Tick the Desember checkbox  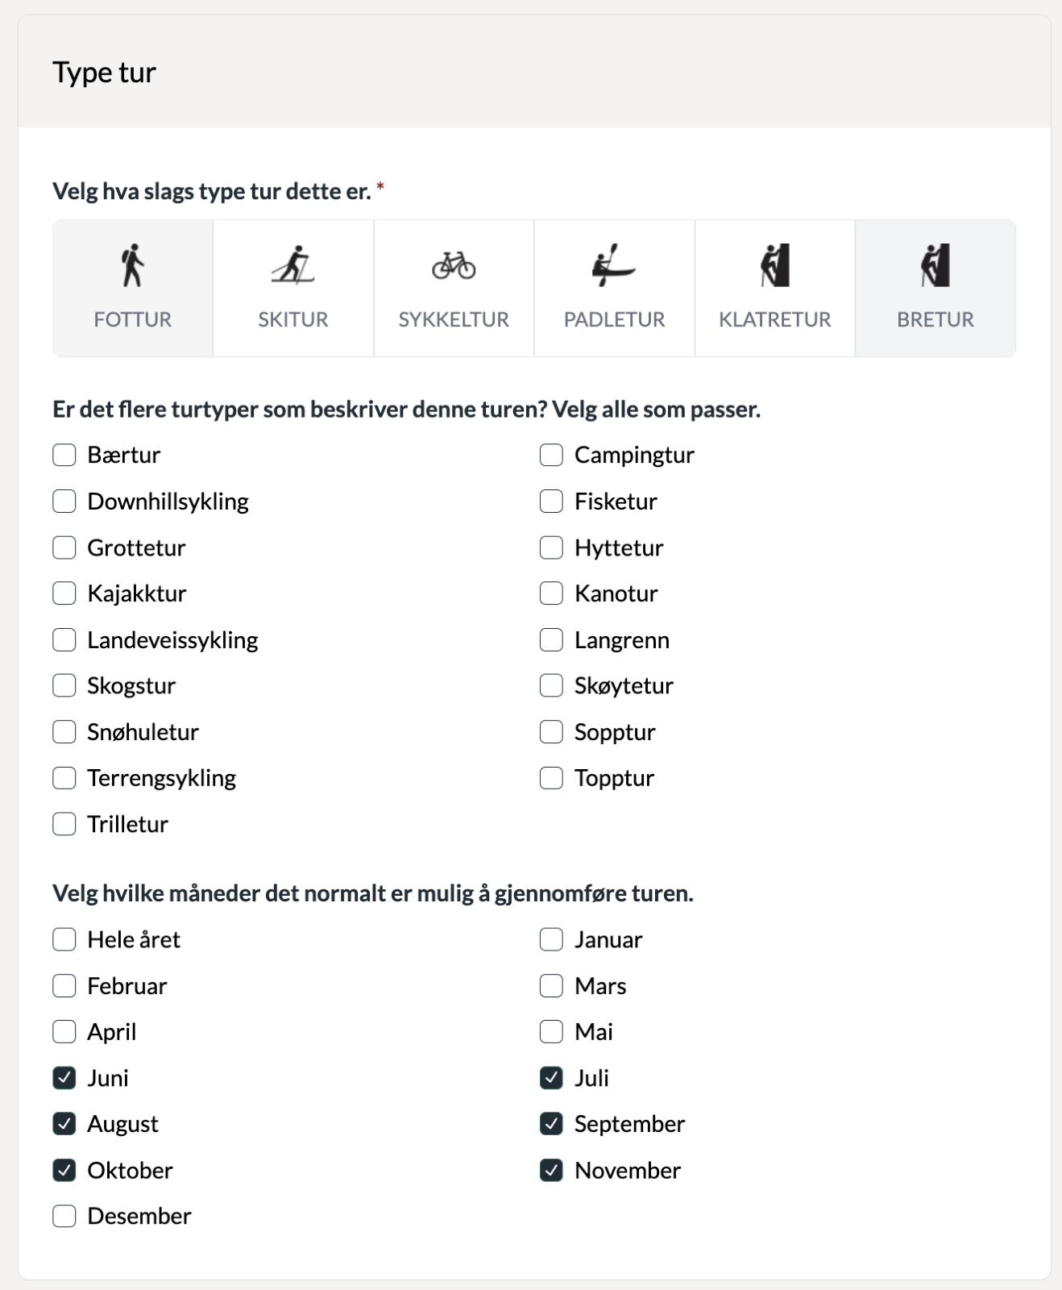click(x=64, y=1216)
